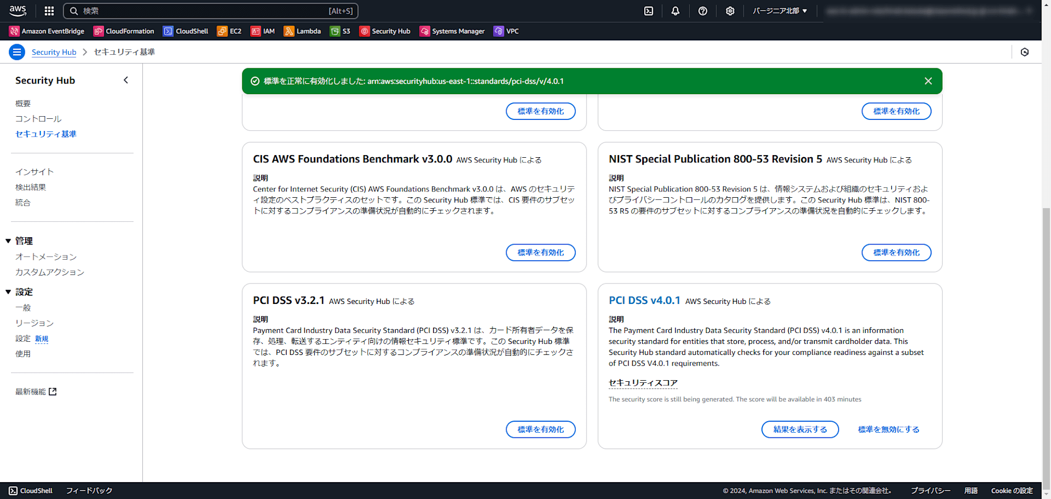This screenshot has width=1051, height=499.
Task: Click the AWS logo home icon
Action: [17, 11]
